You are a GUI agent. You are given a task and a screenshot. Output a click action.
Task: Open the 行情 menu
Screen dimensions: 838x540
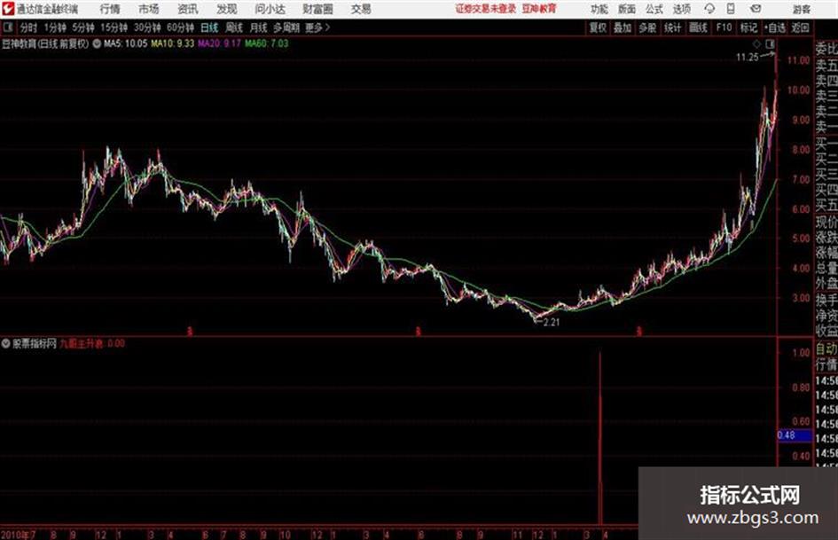pos(110,9)
